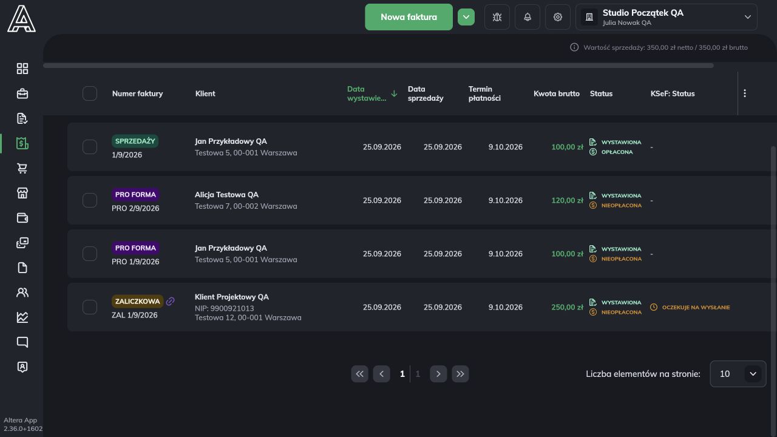Click the clock icon by OCZEKUJE NA WYSYŁANIE
This screenshot has width=777, height=437.
click(654, 307)
